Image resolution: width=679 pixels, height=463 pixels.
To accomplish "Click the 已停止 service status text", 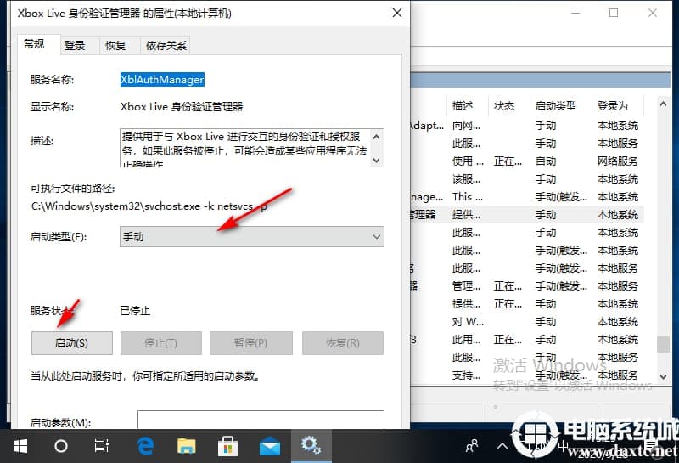I will [x=135, y=311].
